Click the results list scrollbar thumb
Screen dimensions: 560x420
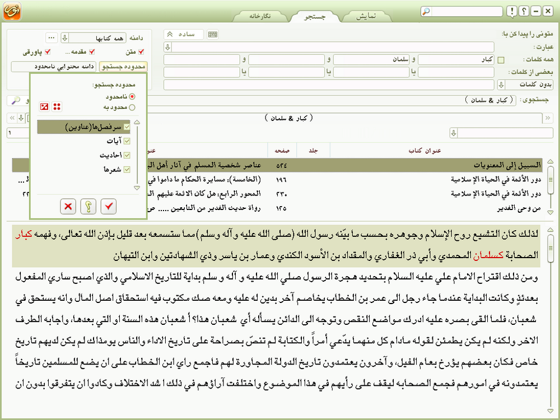coord(550,179)
